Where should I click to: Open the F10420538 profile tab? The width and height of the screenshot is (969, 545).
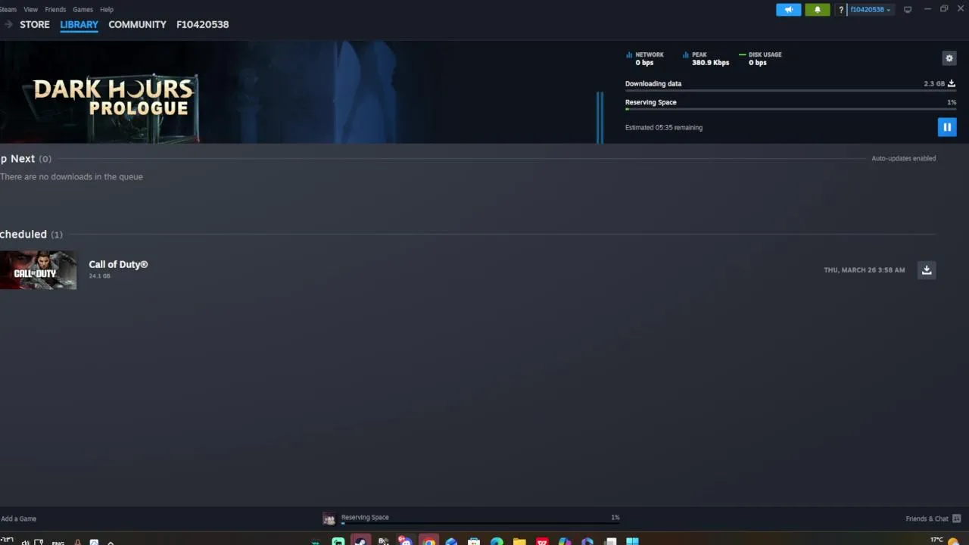pos(203,24)
